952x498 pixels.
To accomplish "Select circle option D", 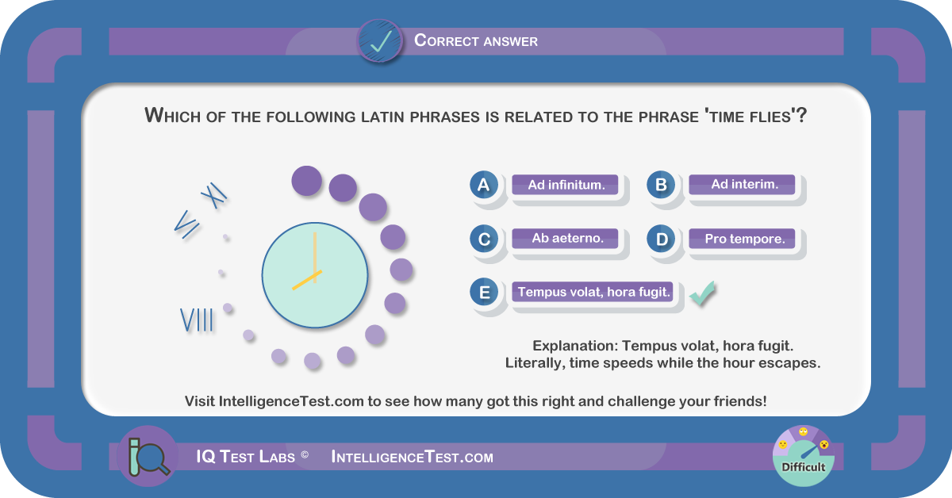I will point(660,239).
